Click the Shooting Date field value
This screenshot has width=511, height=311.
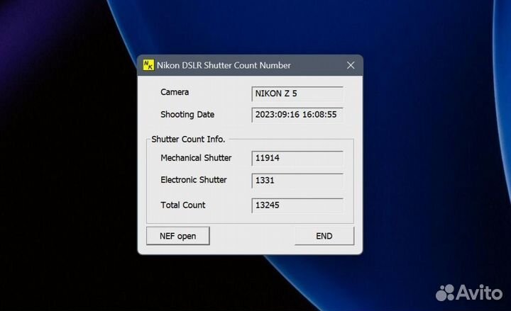coord(297,115)
